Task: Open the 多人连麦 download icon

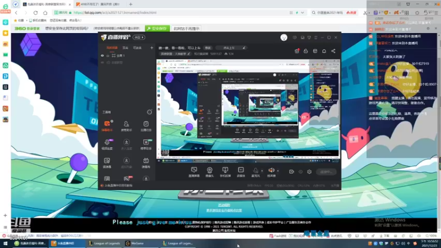Action: 126,144
